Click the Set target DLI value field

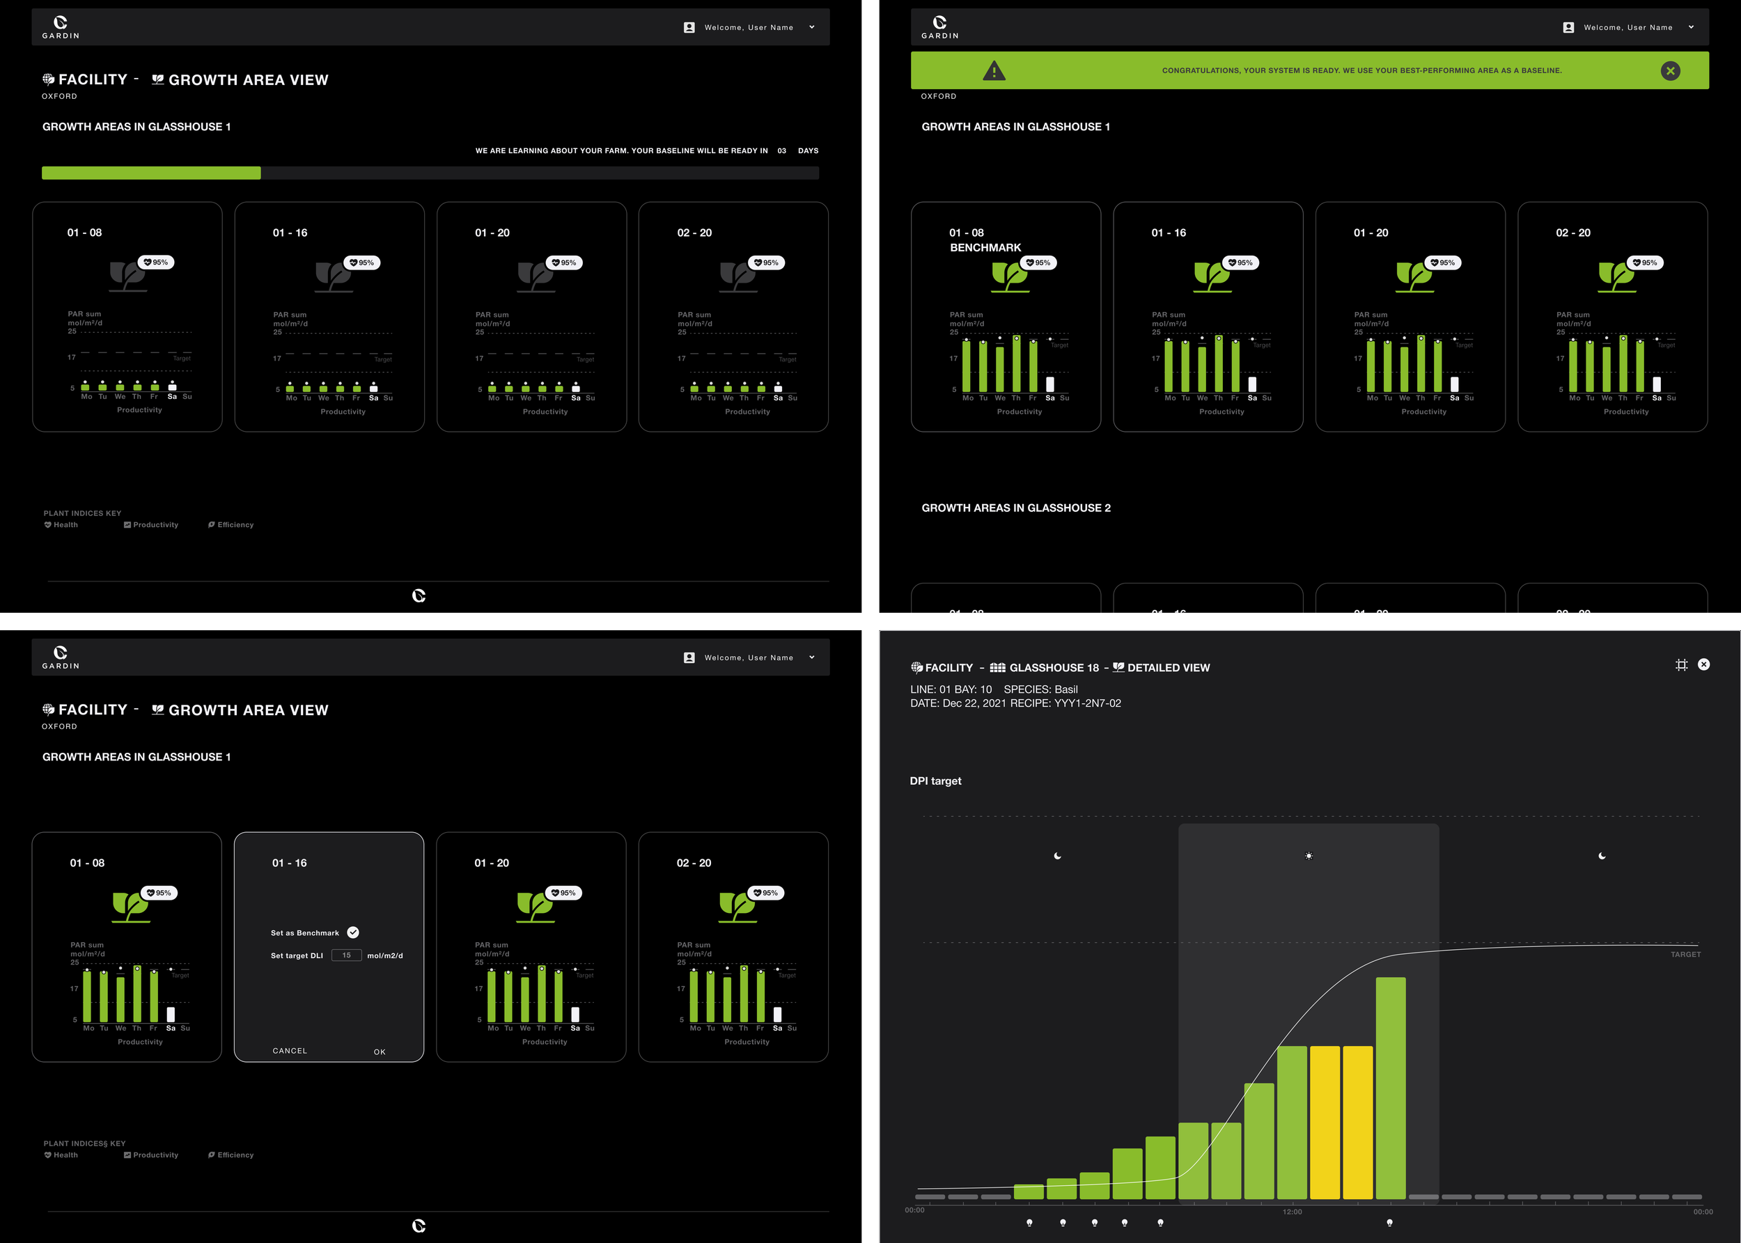point(347,955)
